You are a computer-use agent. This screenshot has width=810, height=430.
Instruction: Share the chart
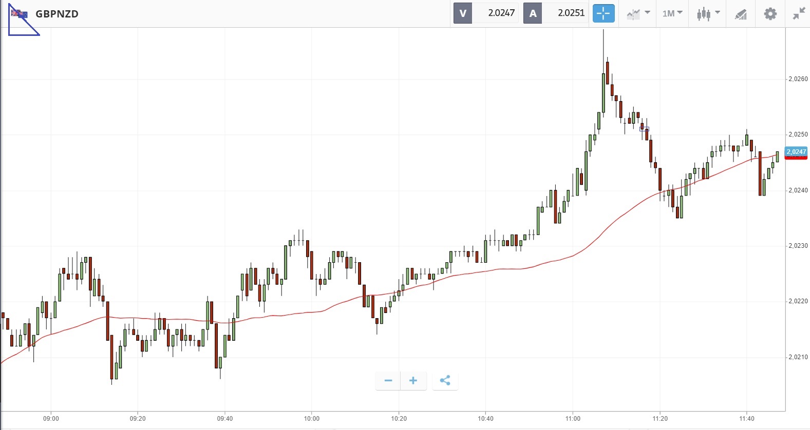[445, 380]
